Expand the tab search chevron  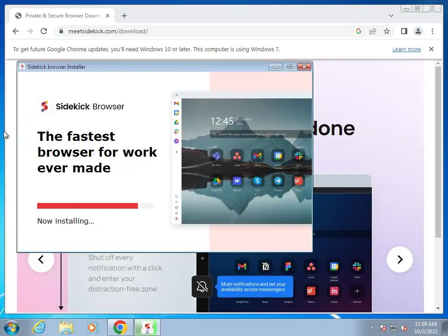pyautogui.click(x=391, y=16)
